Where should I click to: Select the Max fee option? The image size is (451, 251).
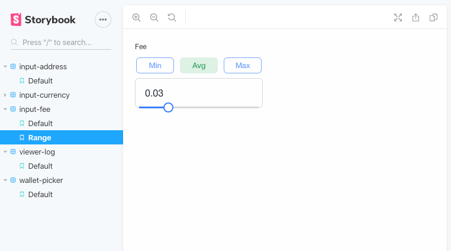click(x=243, y=65)
